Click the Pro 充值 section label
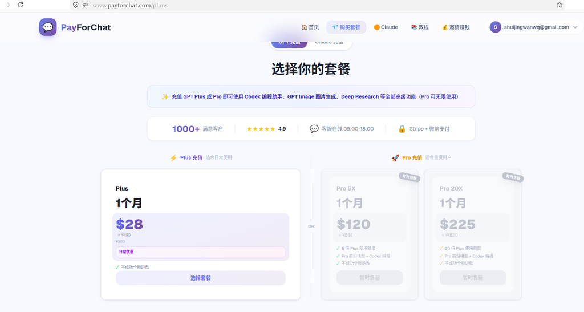 click(412, 158)
